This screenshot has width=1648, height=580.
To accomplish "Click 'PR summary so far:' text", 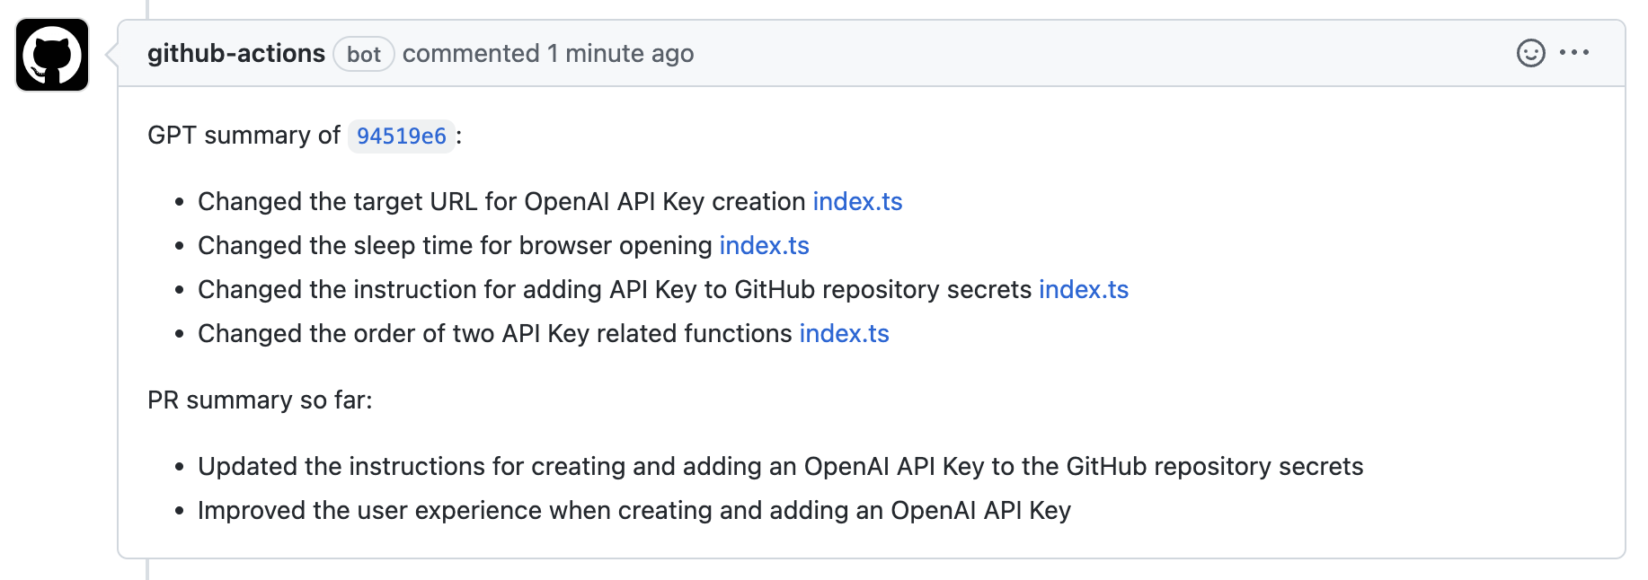I will click(x=260, y=400).
